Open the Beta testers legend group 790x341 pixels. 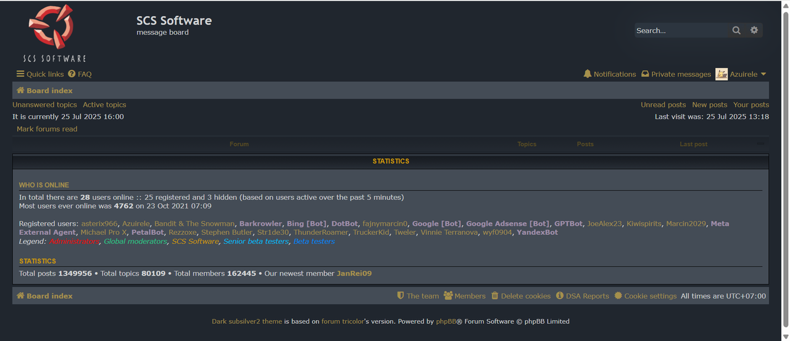pyautogui.click(x=314, y=242)
